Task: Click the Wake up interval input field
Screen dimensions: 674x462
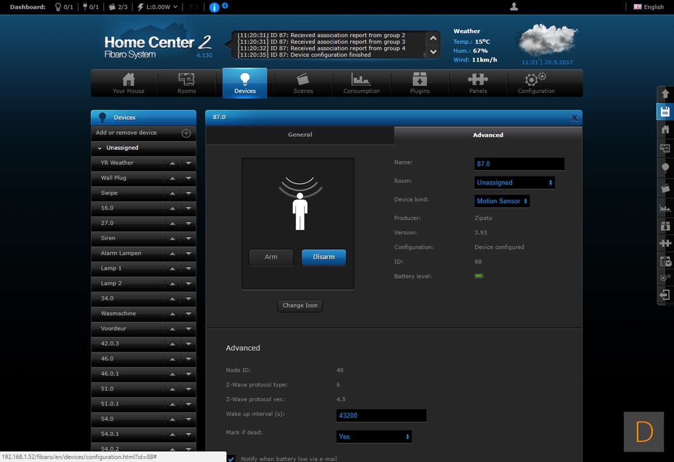Action: (381, 415)
